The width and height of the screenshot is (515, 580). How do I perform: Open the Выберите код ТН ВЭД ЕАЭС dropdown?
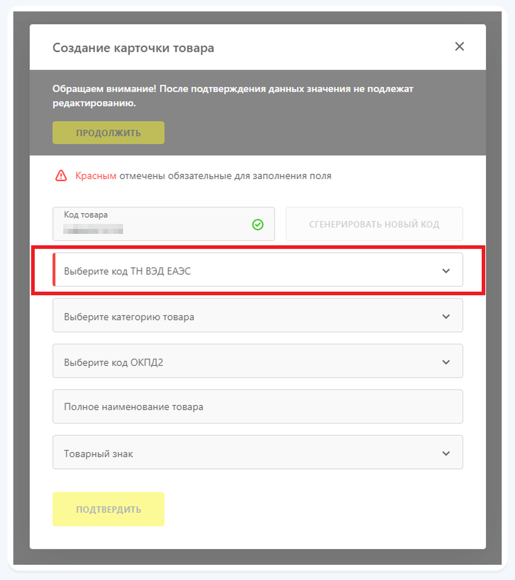click(x=258, y=270)
